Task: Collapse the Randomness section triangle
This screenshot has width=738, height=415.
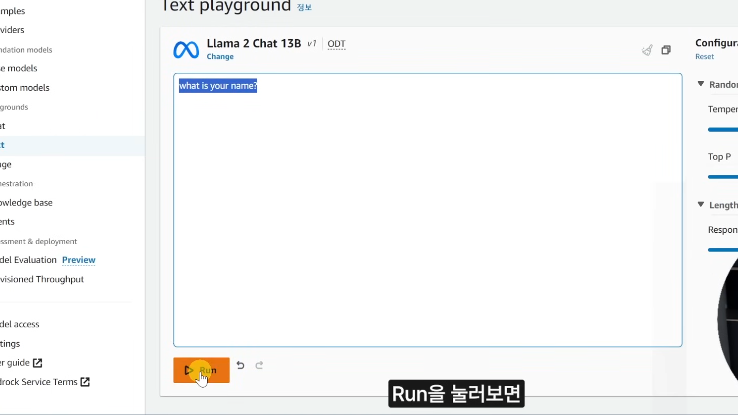Action: 701,84
